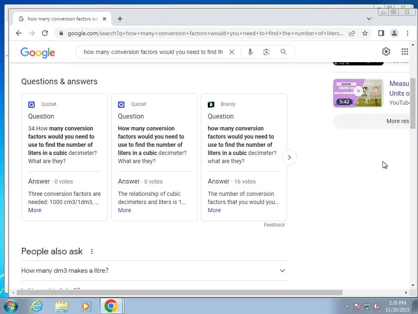Click the address bar URL

(205, 33)
